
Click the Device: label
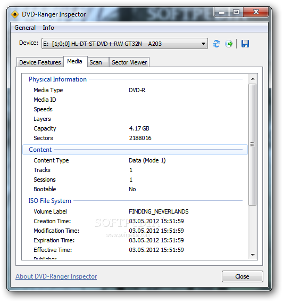pos(29,43)
